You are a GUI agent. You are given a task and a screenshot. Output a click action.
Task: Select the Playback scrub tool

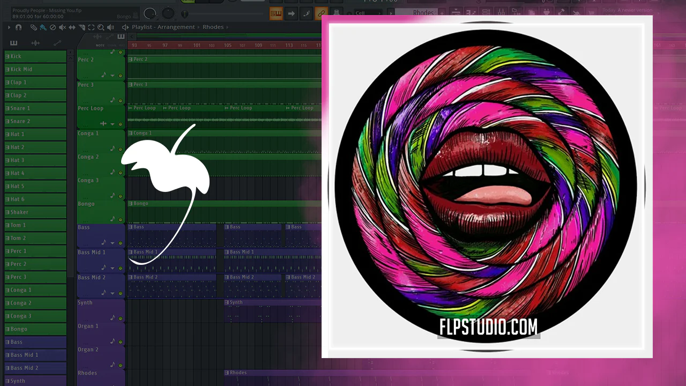[x=110, y=27]
